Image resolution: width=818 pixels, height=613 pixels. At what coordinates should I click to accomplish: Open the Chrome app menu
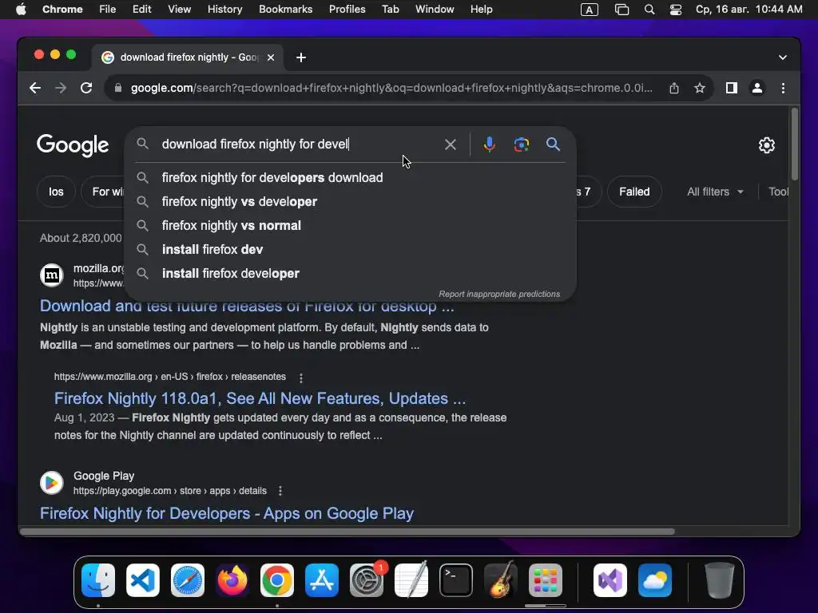[62, 10]
